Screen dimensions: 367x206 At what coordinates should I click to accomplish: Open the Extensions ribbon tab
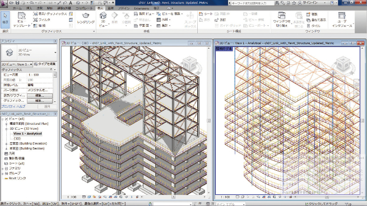(142, 8)
